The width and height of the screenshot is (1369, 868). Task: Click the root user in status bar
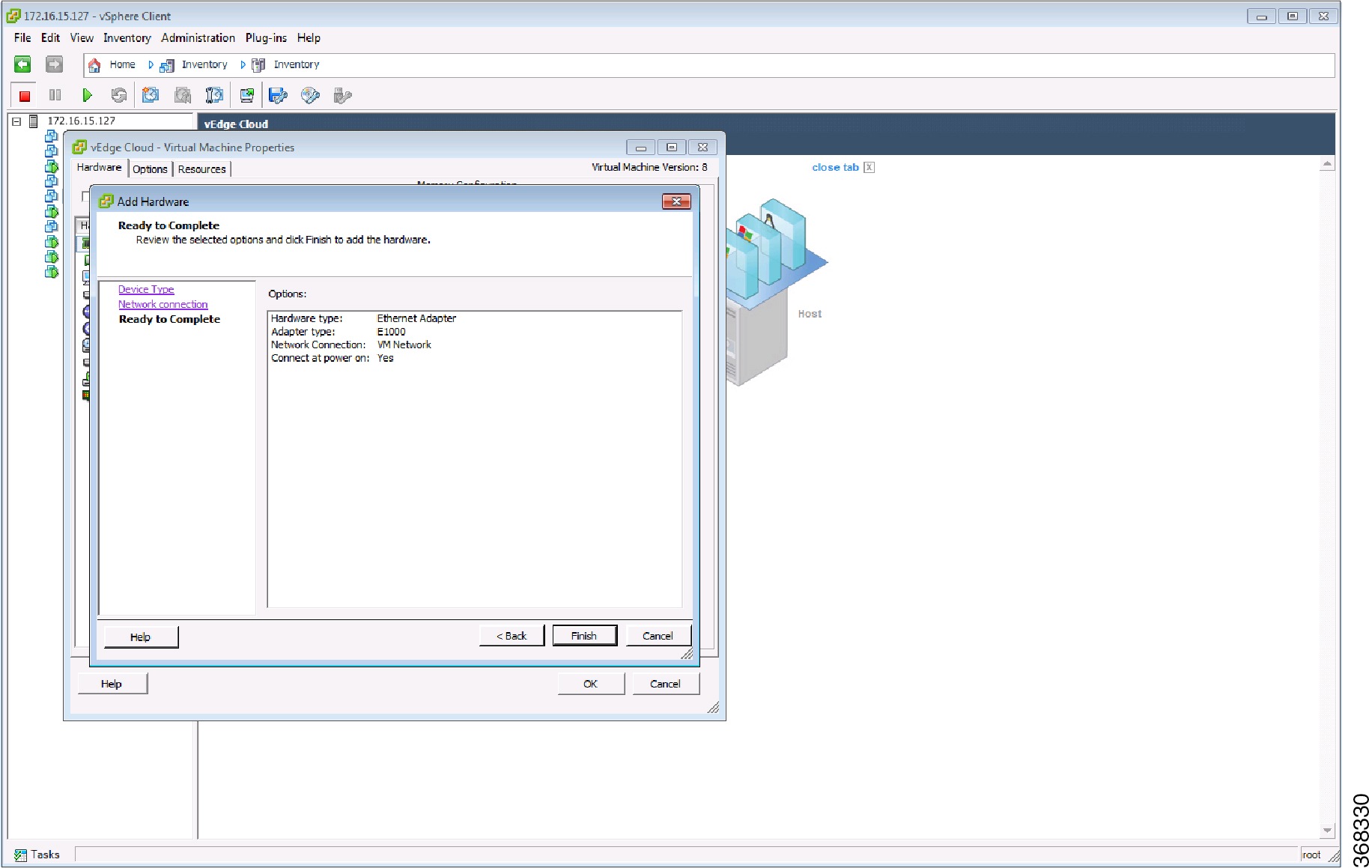pos(1311,855)
